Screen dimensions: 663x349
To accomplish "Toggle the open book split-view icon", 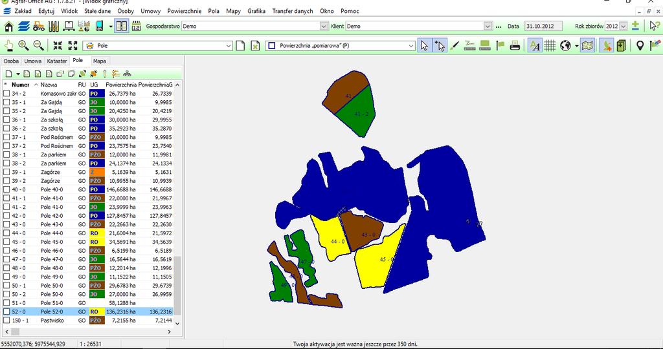I will tap(121, 26).
